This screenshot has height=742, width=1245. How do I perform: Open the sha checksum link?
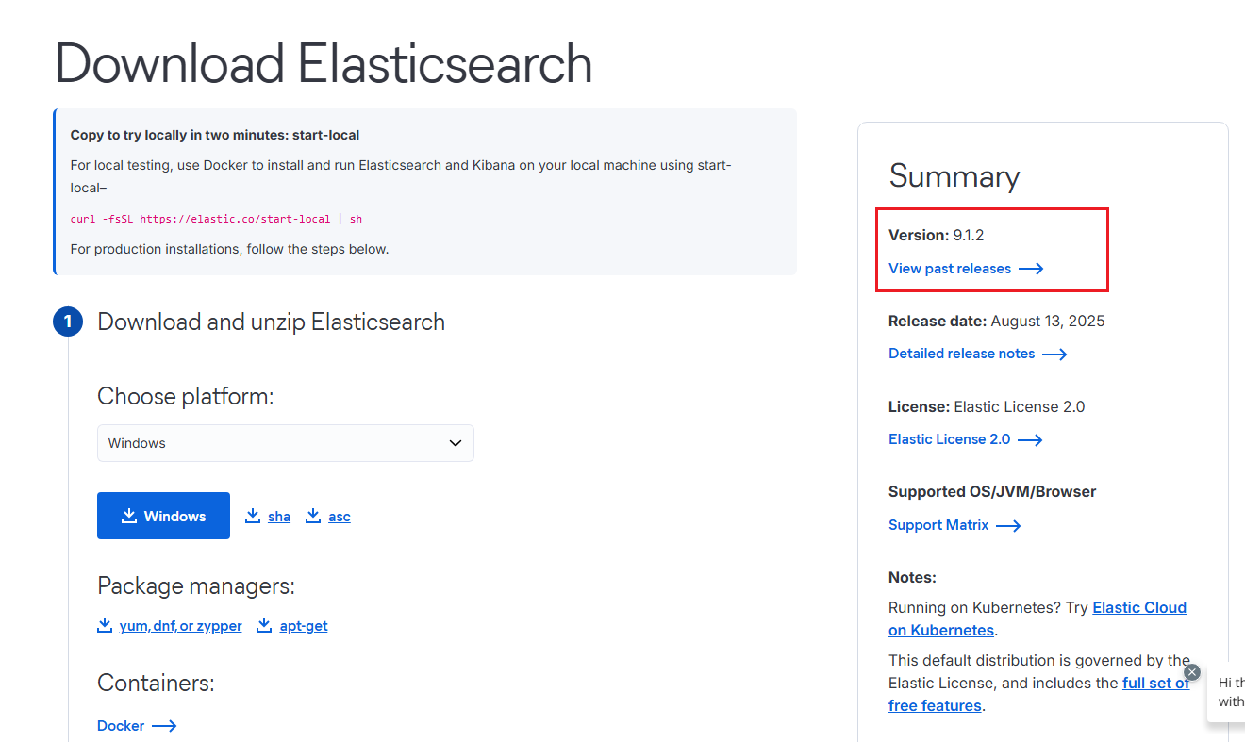click(x=279, y=517)
